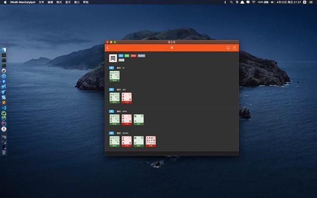Open the green key card in MG row

tap(115, 98)
